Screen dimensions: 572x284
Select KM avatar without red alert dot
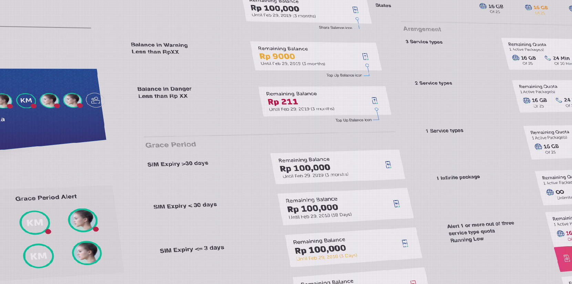pyautogui.click(x=38, y=256)
